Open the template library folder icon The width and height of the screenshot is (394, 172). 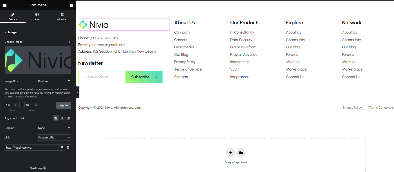point(241,153)
